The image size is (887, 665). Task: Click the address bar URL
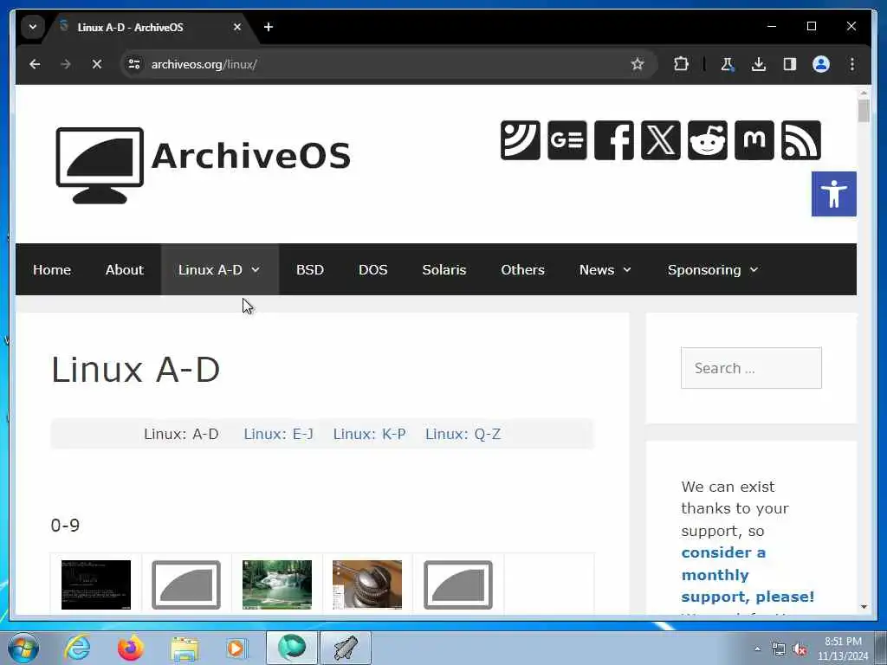pyautogui.click(x=204, y=64)
